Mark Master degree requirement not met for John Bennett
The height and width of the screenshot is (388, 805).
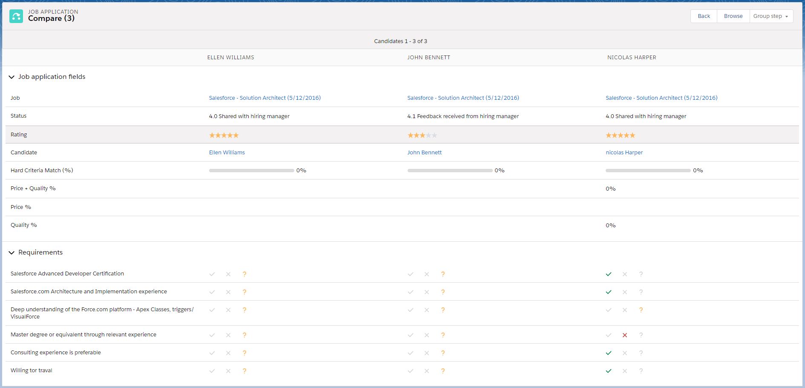427,335
